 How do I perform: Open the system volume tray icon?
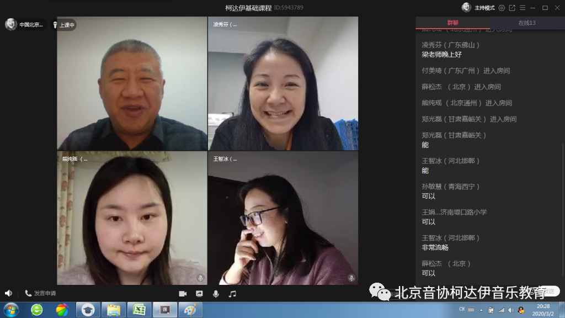pyautogui.click(x=511, y=310)
